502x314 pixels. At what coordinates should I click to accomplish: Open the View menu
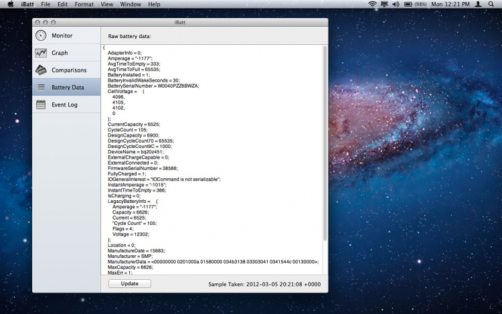tap(107, 4)
